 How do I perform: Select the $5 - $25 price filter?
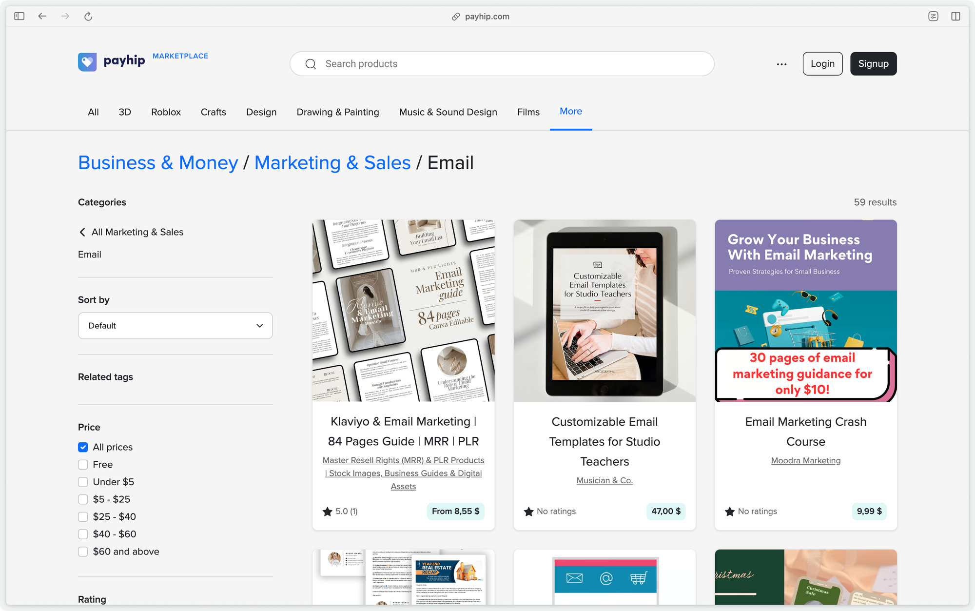(x=83, y=499)
